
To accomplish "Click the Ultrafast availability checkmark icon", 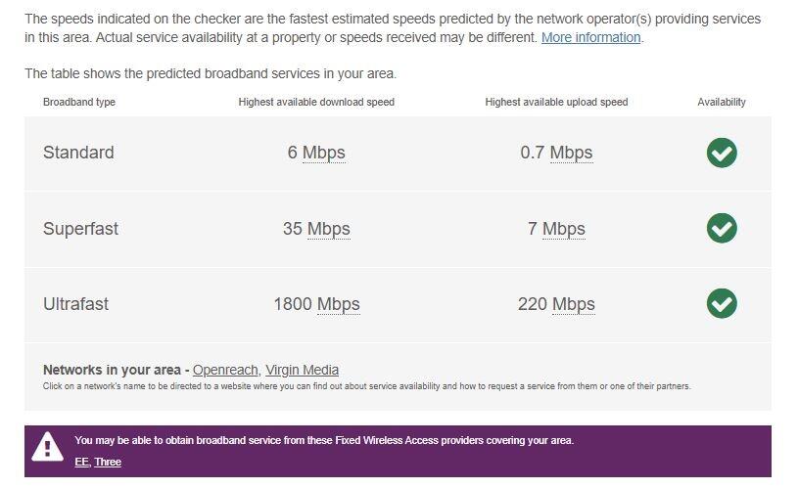I will pyautogui.click(x=722, y=303).
